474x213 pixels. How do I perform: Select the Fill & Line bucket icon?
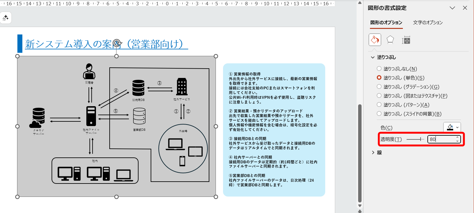pos(375,40)
